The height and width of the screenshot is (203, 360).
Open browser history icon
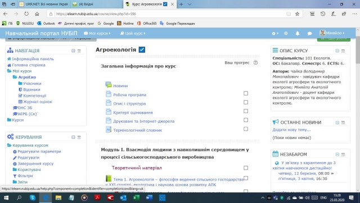pyautogui.click(x=323, y=14)
